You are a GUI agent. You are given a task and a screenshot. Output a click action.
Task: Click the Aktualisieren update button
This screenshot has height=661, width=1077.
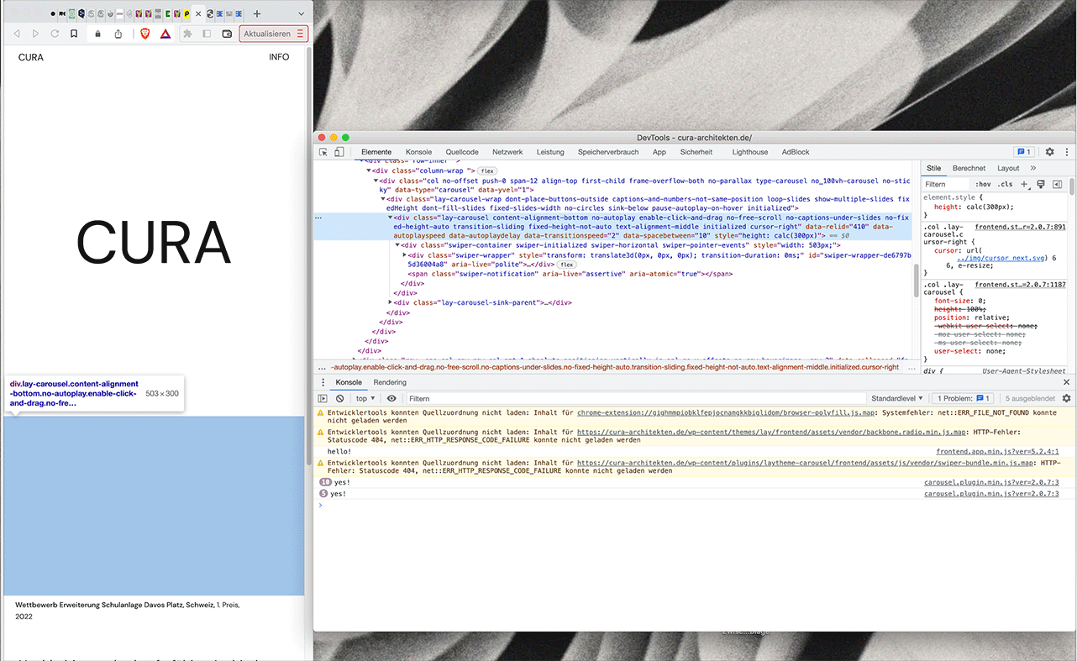(x=267, y=34)
